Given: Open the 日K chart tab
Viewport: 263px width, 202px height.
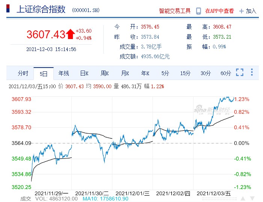Looking at the screenshot, I should pyautogui.click(x=84, y=73).
